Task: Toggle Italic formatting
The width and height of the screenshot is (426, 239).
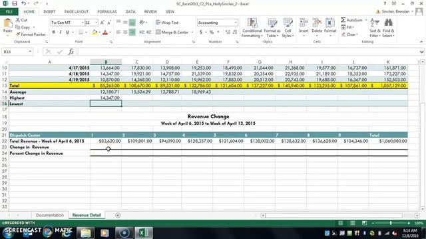Action: pyautogui.click(x=61, y=33)
